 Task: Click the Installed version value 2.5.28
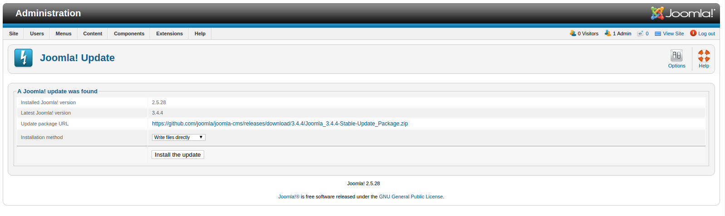point(159,102)
